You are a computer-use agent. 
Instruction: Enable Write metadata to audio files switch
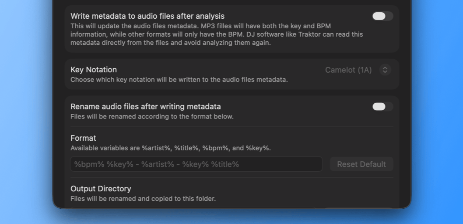point(382,16)
